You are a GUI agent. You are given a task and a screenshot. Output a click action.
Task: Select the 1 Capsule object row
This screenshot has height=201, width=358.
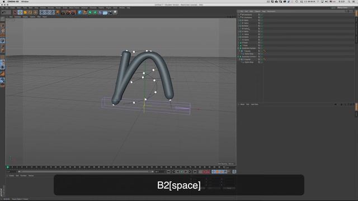click(x=247, y=51)
